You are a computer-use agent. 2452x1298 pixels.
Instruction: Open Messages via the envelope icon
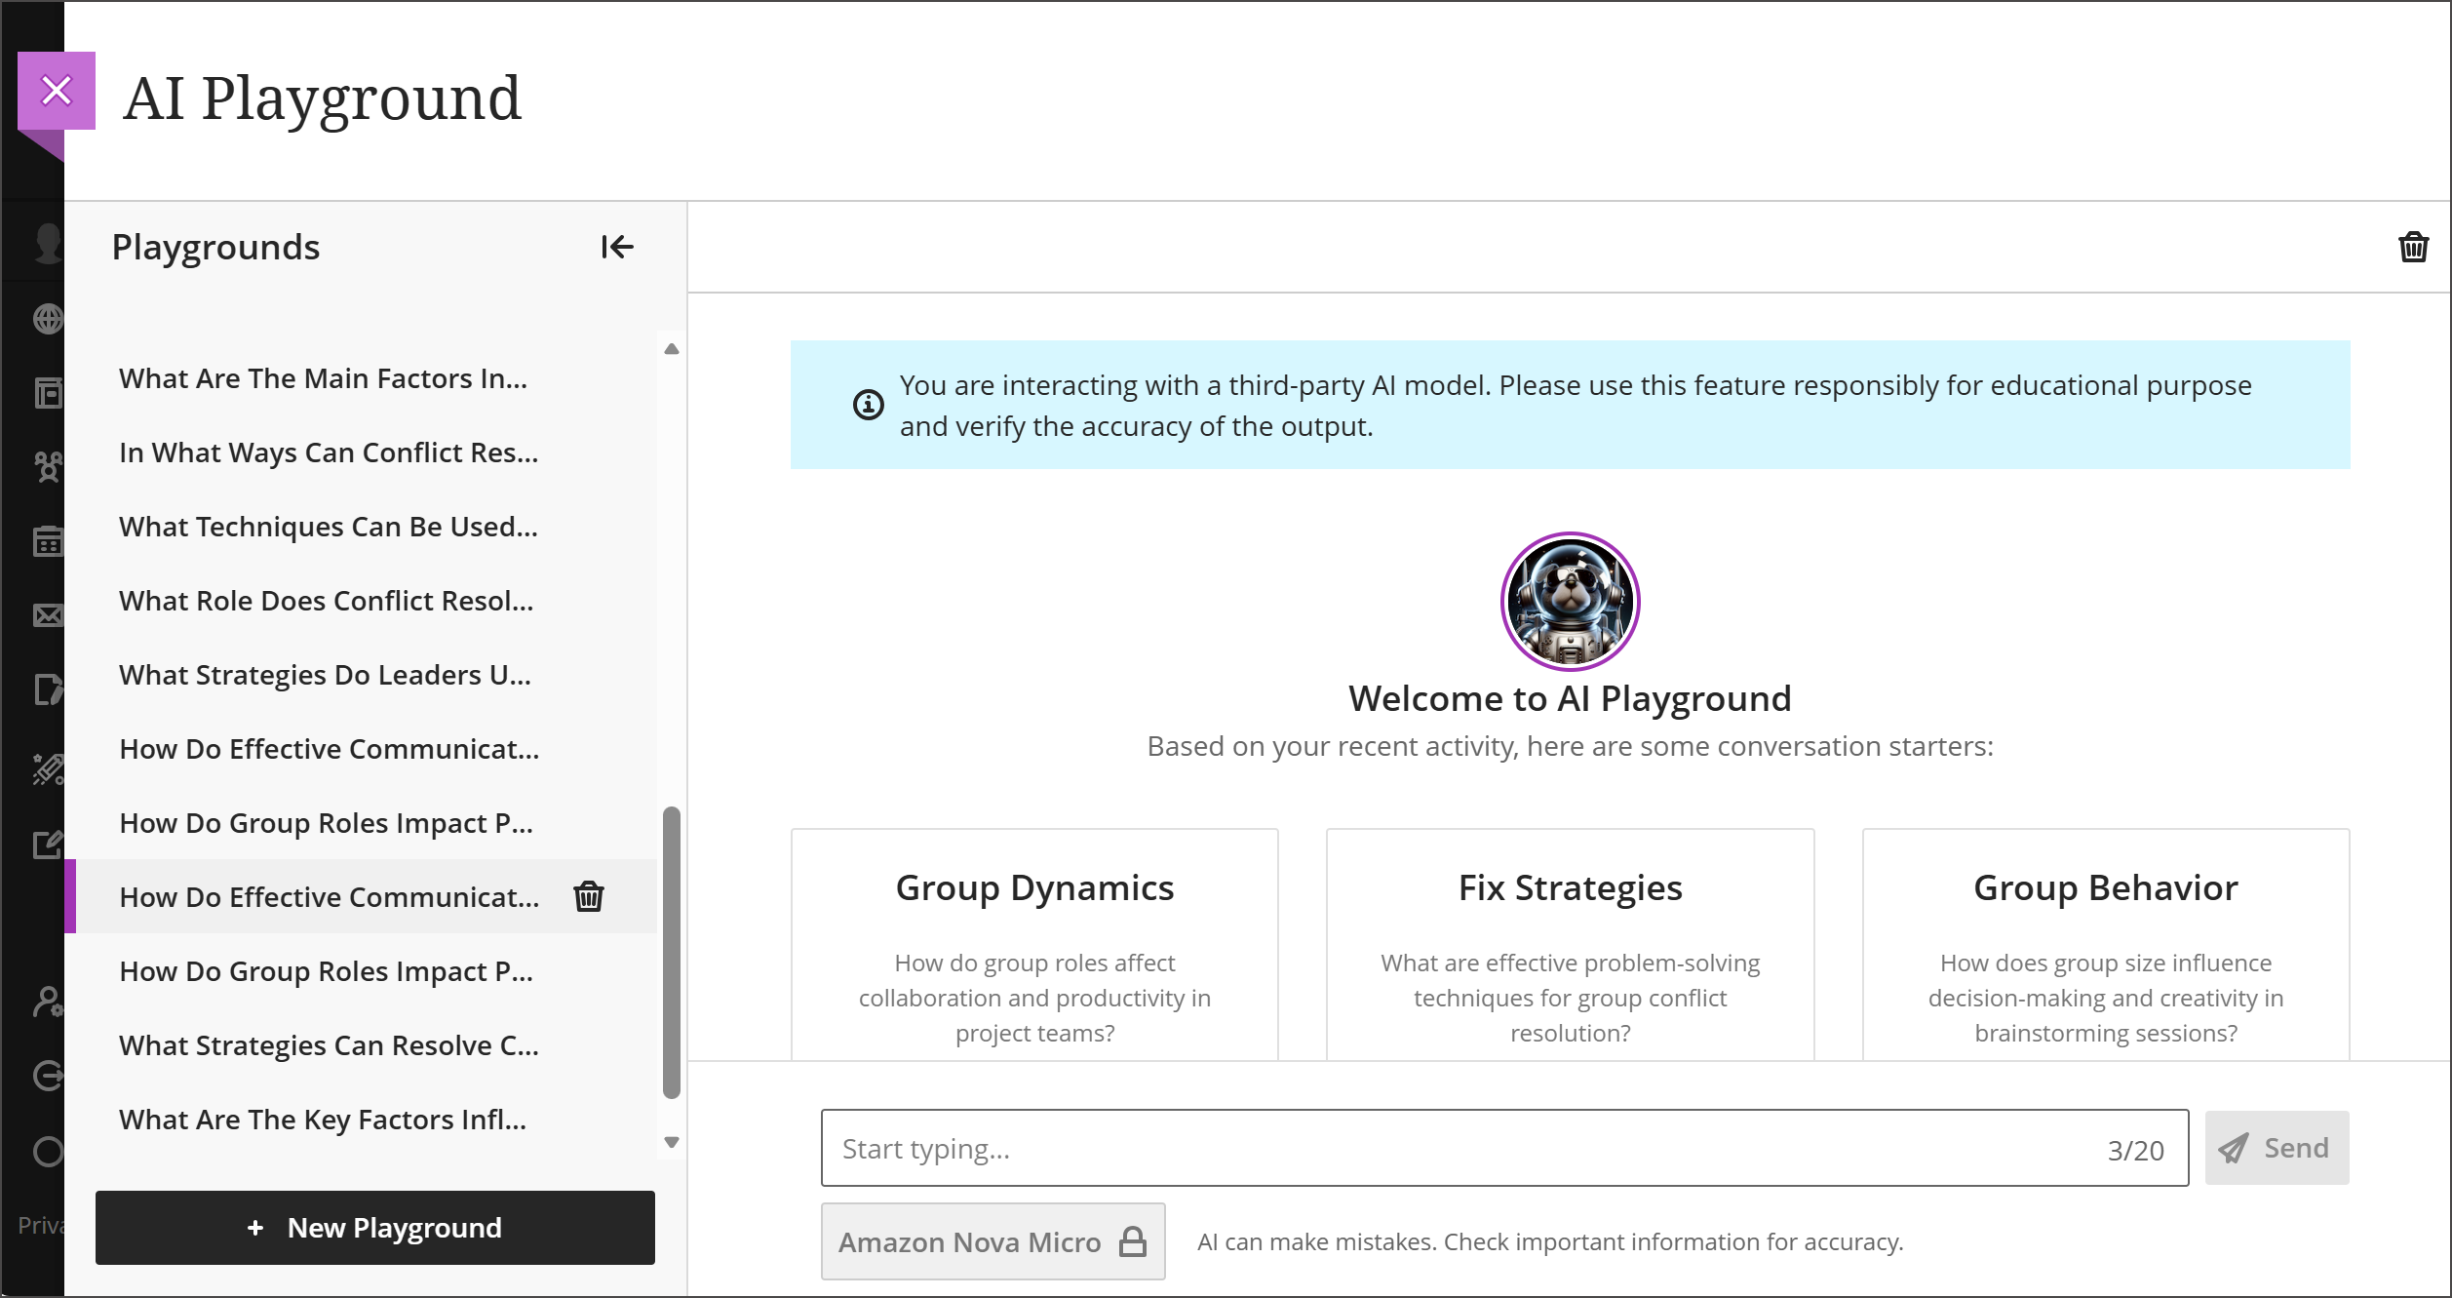pyautogui.click(x=47, y=614)
